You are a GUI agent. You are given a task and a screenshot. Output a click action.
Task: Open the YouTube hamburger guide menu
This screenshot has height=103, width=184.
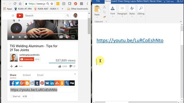(x=13, y=15)
